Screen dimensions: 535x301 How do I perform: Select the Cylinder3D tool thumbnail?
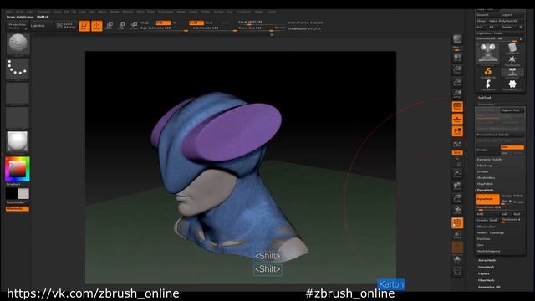point(512,48)
